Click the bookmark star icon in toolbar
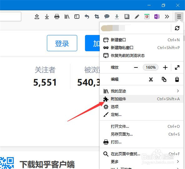This screenshot has height=169, width=185. pos(37,17)
